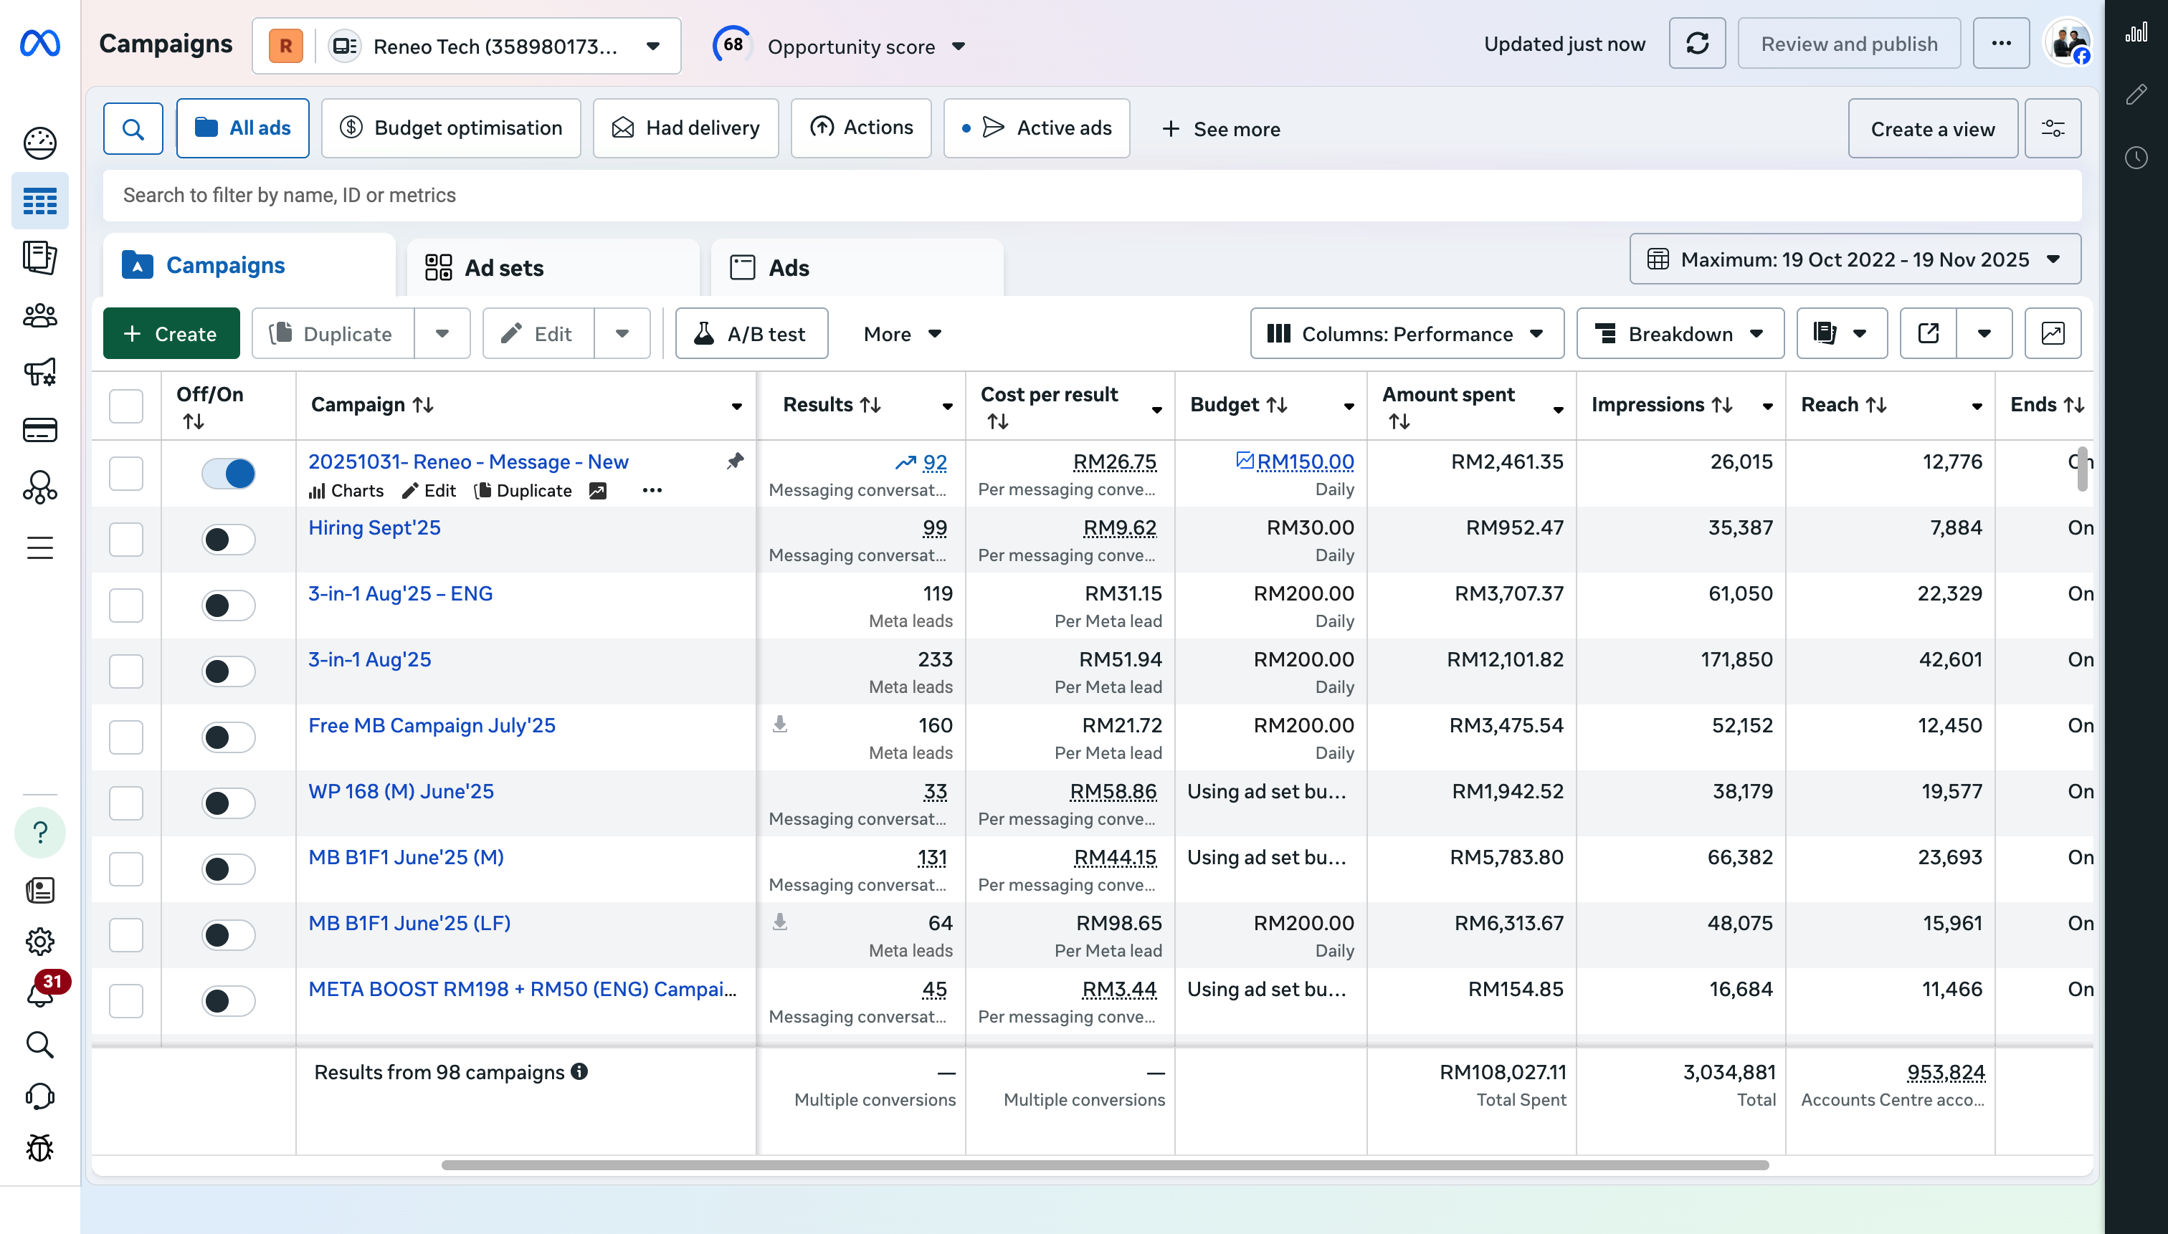Turn on the Hiring Sept'25 campaign toggle
The width and height of the screenshot is (2168, 1234).
228,539
